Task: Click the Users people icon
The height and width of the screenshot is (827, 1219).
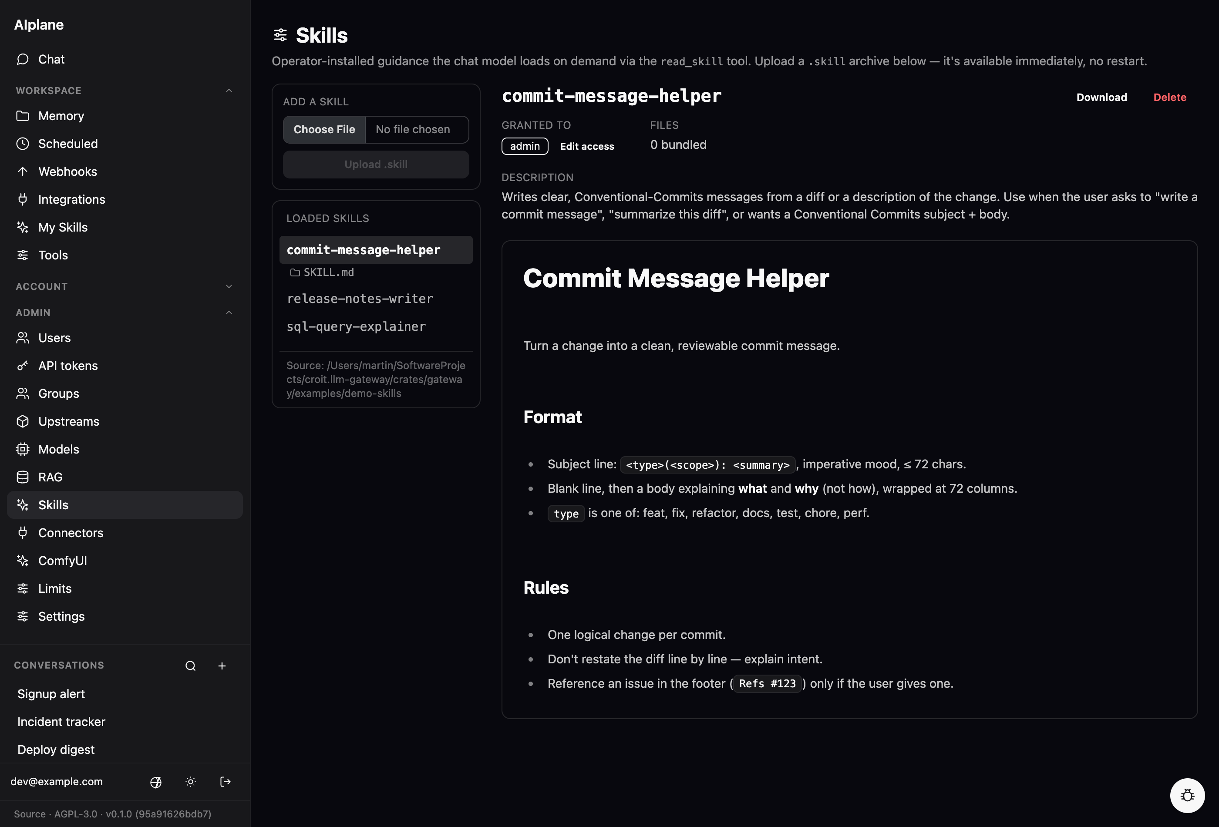Action: [x=23, y=338]
